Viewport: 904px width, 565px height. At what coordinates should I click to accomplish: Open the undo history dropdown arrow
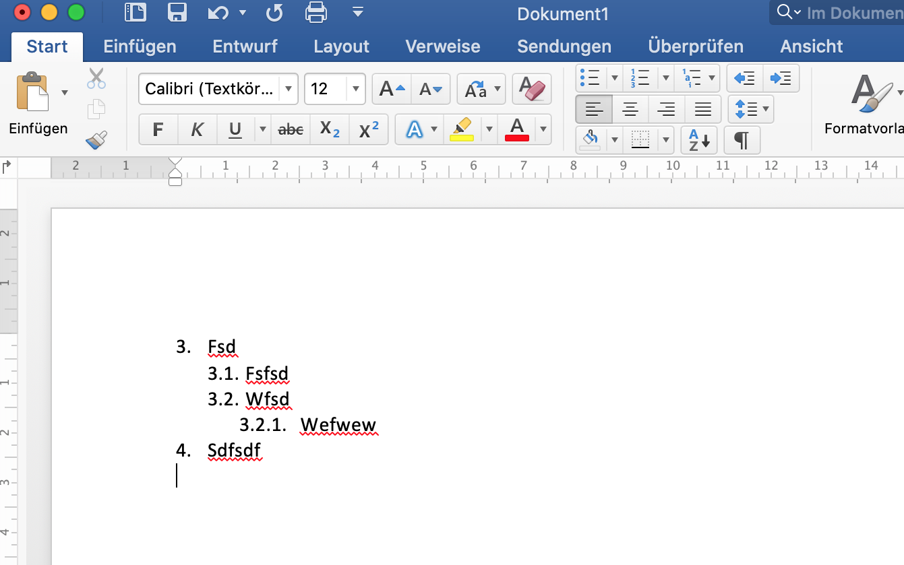click(x=243, y=12)
